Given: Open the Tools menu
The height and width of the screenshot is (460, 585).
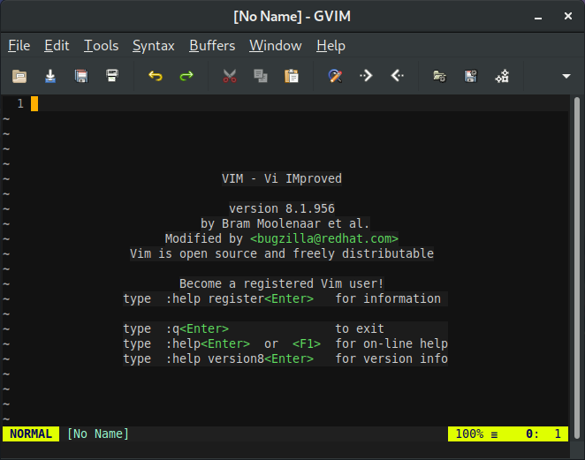Looking at the screenshot, I should [101, 46].
